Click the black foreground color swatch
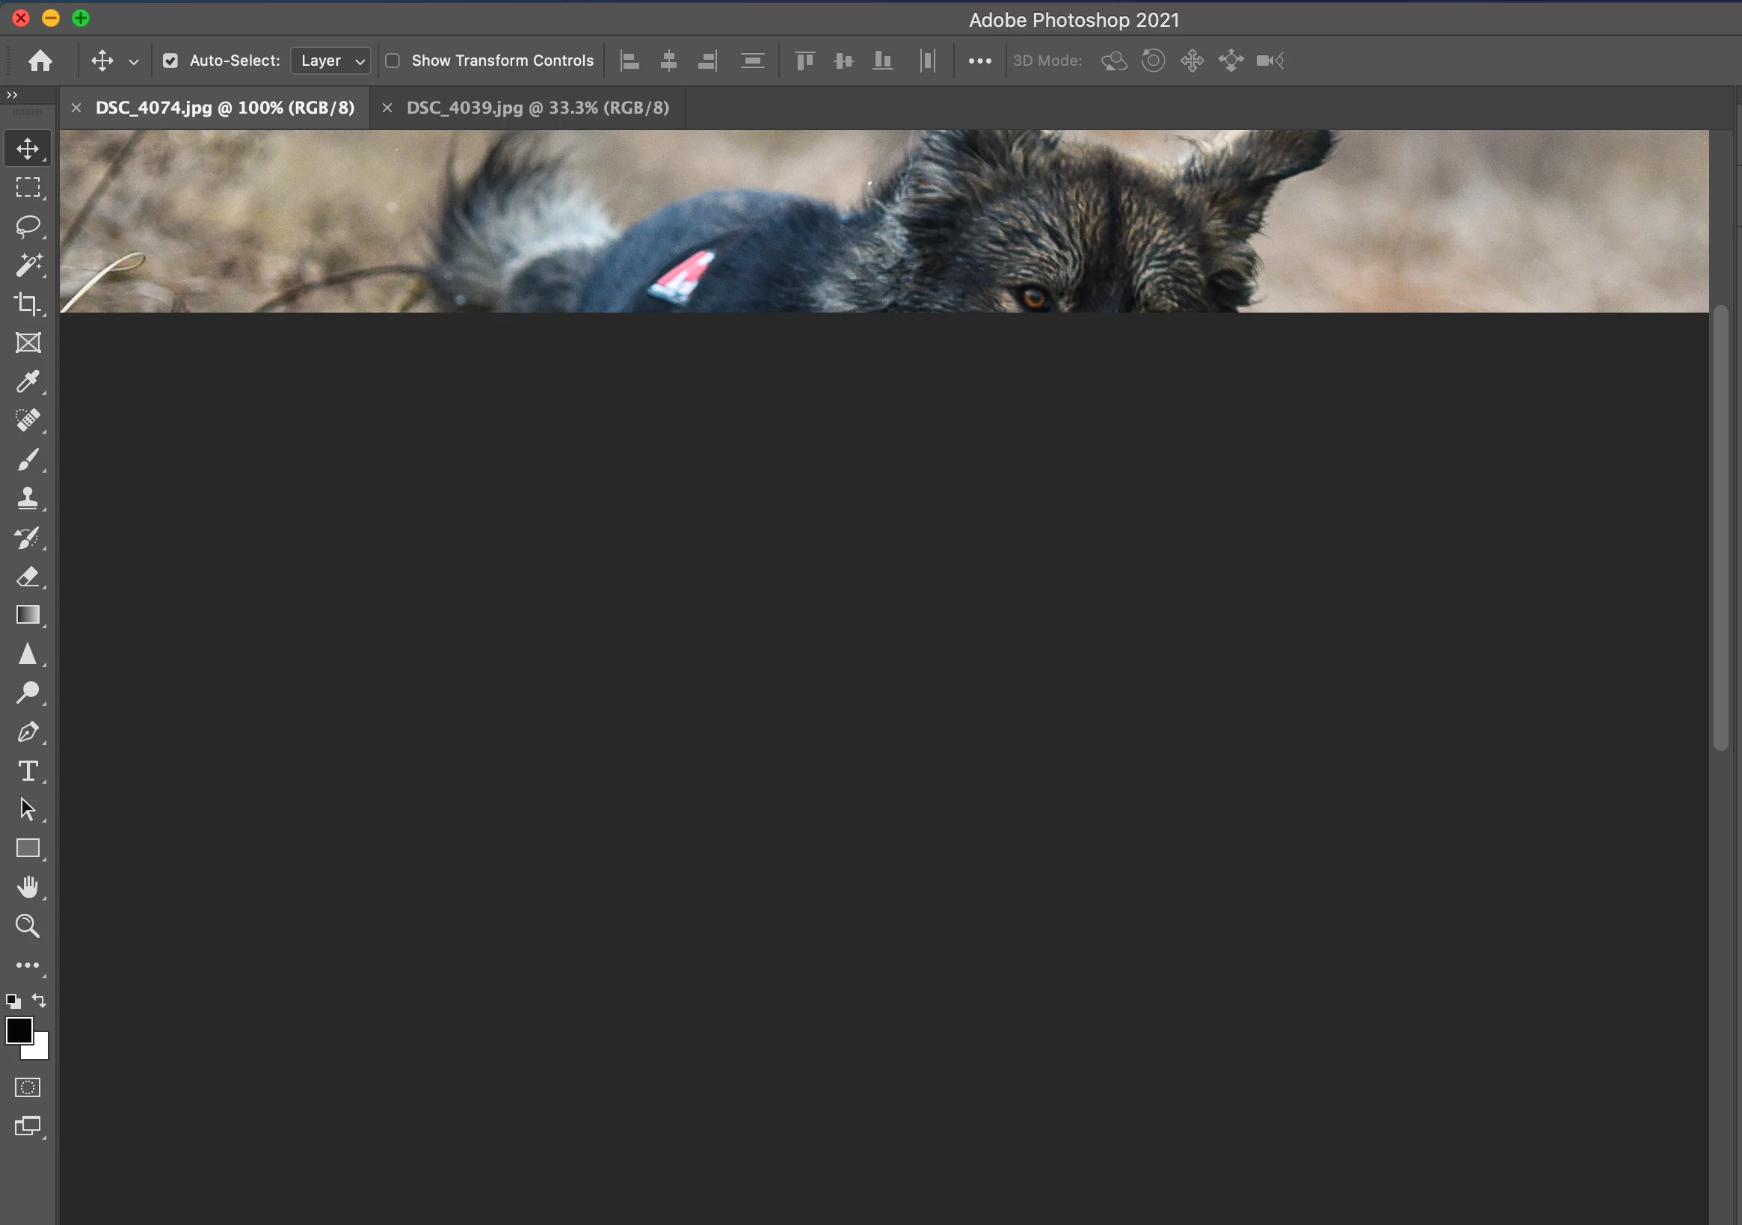 pos(18,1030)
